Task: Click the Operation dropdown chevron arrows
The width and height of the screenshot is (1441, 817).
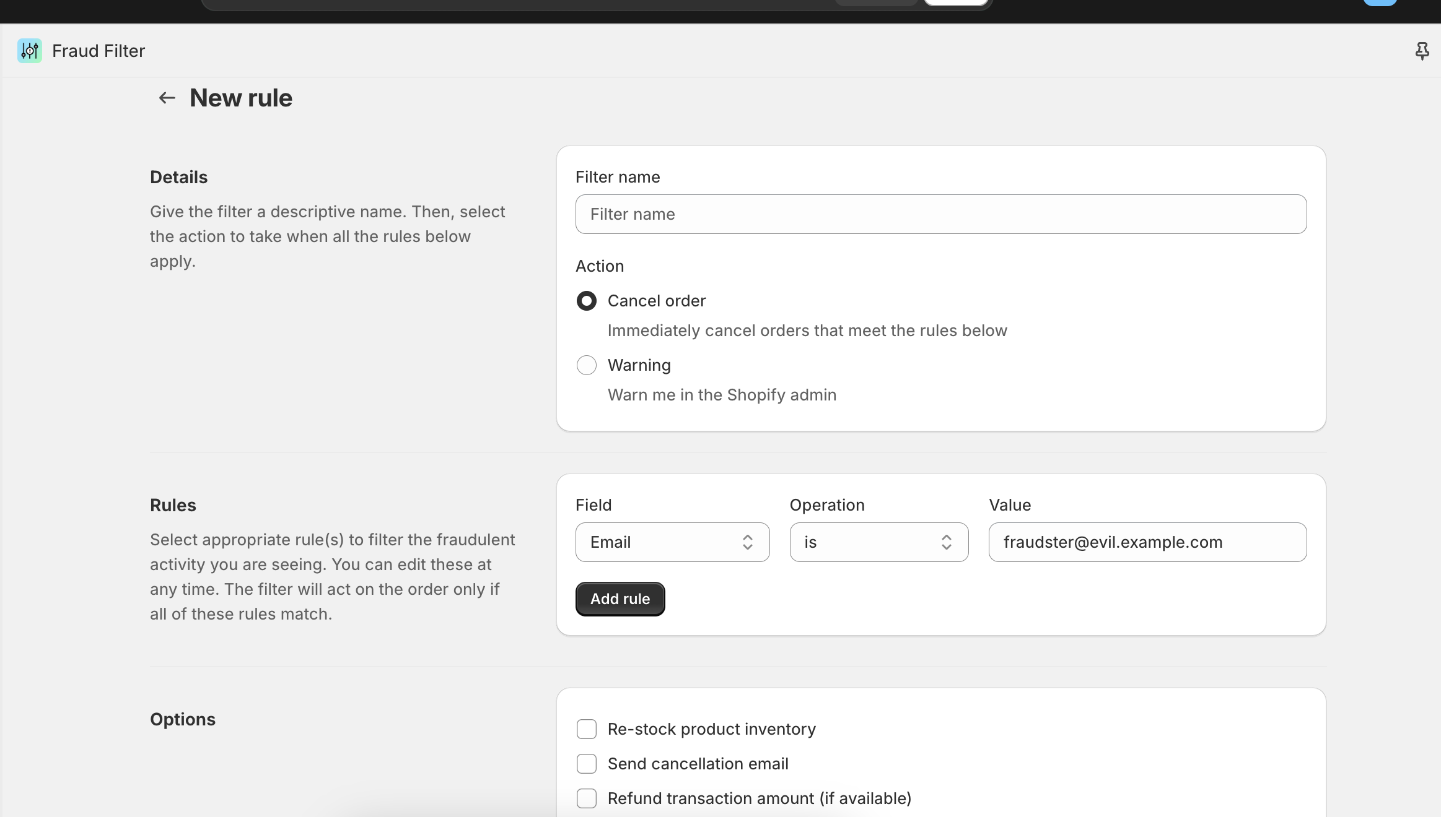Action: pyautogui.click(x=946, y=542)
